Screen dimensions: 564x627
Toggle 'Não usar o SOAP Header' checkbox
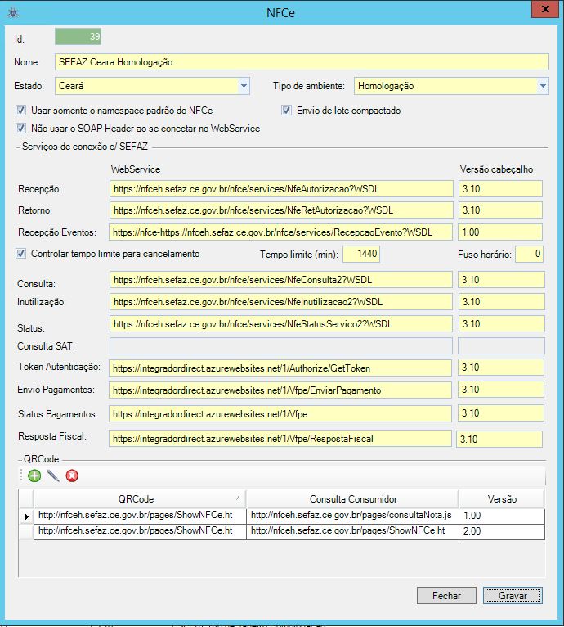(x=20, y=129)
